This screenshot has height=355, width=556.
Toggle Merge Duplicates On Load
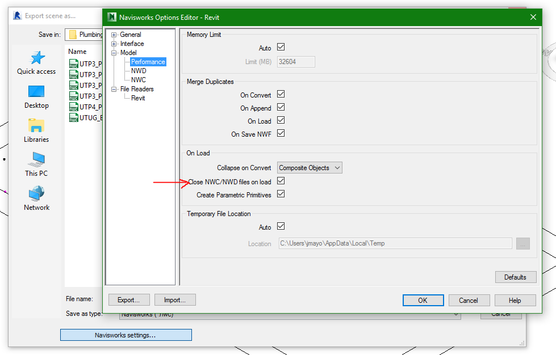(x=281, y=120)
